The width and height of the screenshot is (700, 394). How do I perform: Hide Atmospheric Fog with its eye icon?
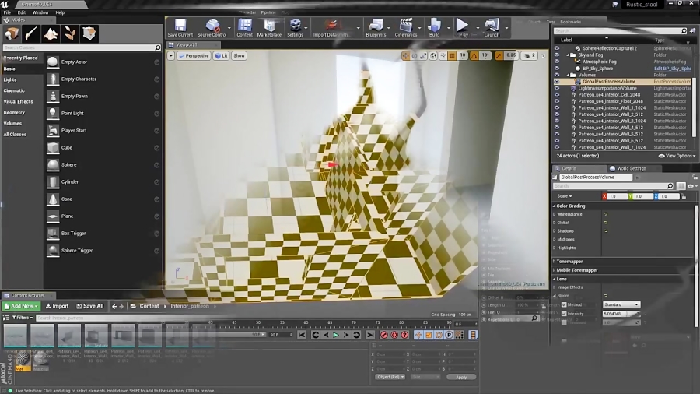[x=557, y=62]
